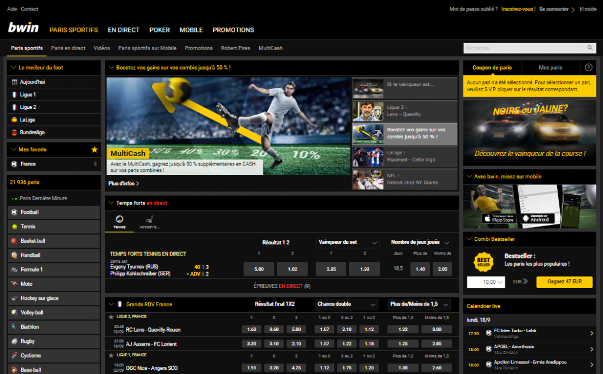This screenshot has height=374, width=603.
Task: Click the Tennis ball sidebar icon
Action: (x=14, y=227)
